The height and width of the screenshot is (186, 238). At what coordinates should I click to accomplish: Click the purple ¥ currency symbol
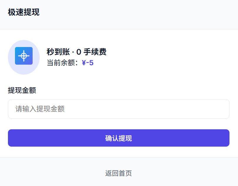84,63
